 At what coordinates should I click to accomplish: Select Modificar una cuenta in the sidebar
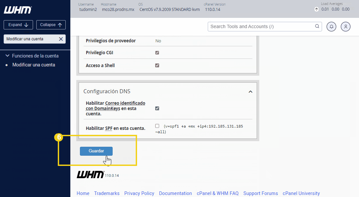pos(34,65)
